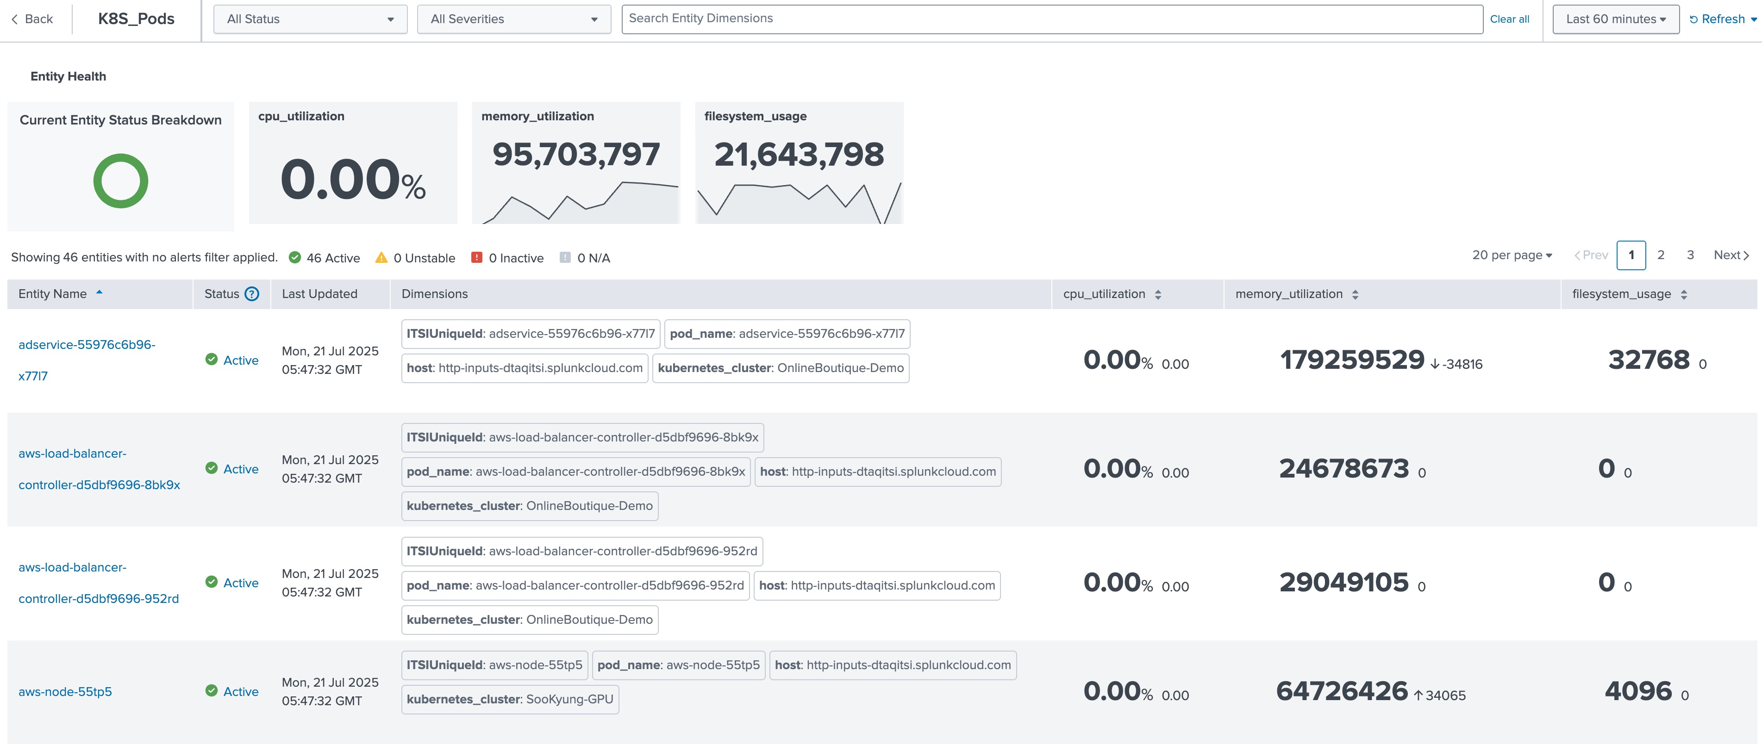The height and width of the screenshot is (745, 1762).
Task: Click the red Inactive status icon
Action: pos(477,257)
